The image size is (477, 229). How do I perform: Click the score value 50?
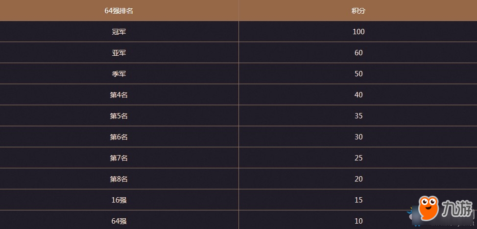[358, 74]
